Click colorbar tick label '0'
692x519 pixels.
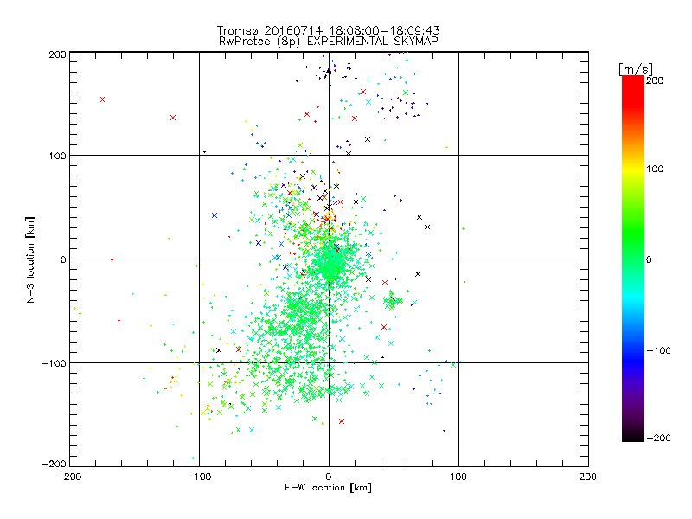pyautogui.click(x=649, y=260)
